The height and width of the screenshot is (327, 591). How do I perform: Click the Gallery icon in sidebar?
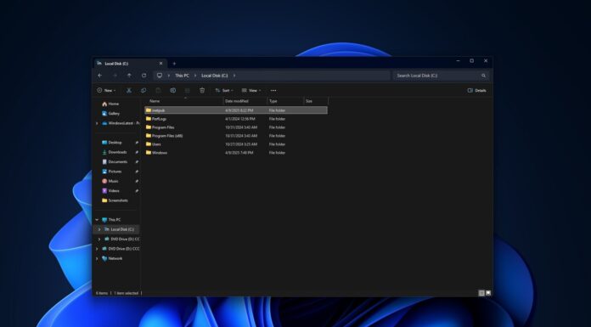(x=104, y=113)
